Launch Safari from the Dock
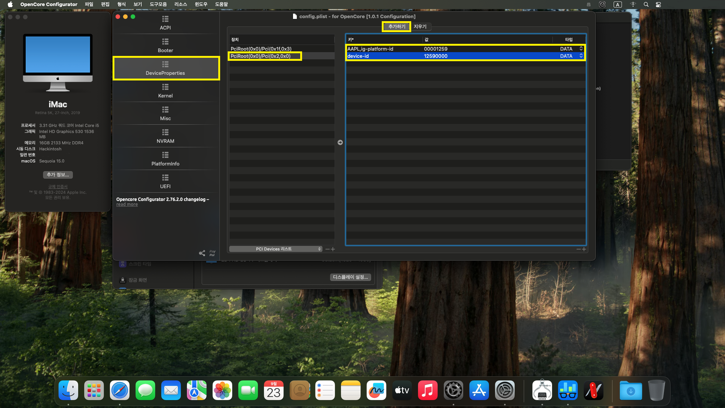 120,390
